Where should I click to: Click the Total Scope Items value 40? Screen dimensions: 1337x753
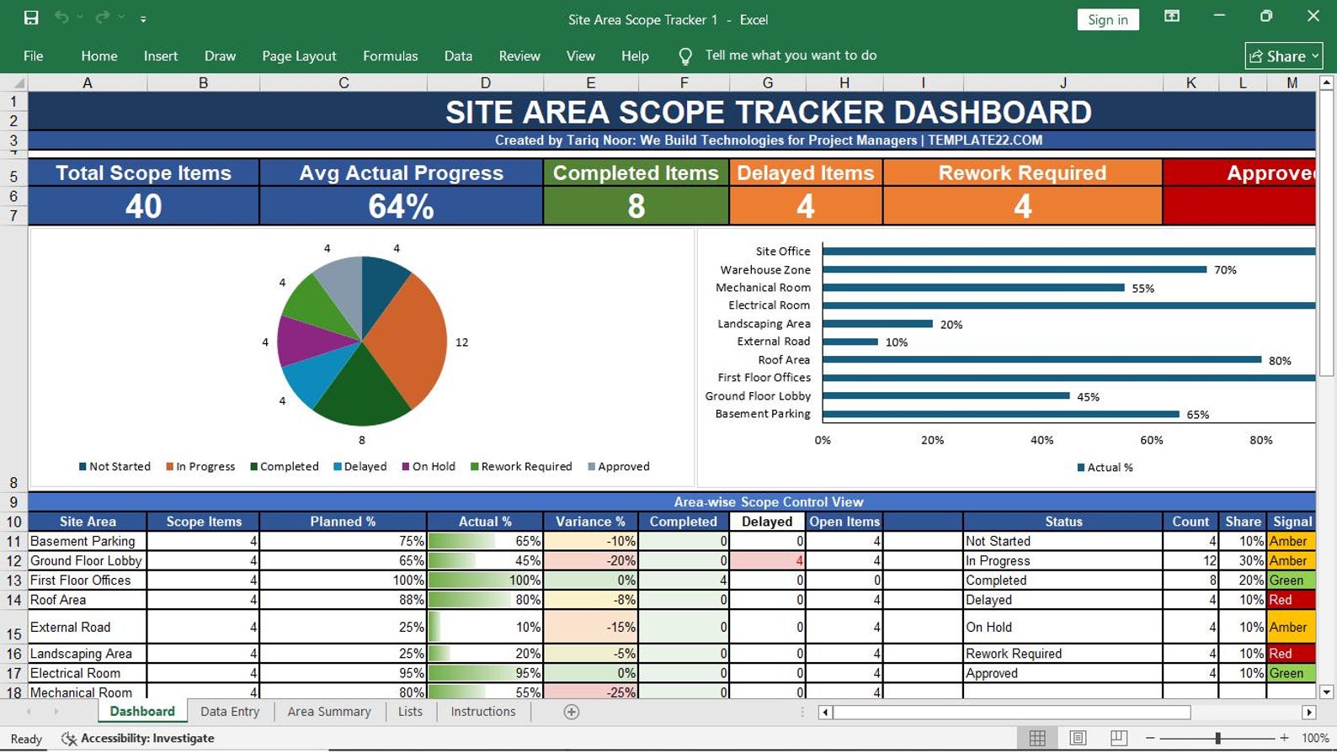point(143,206)
